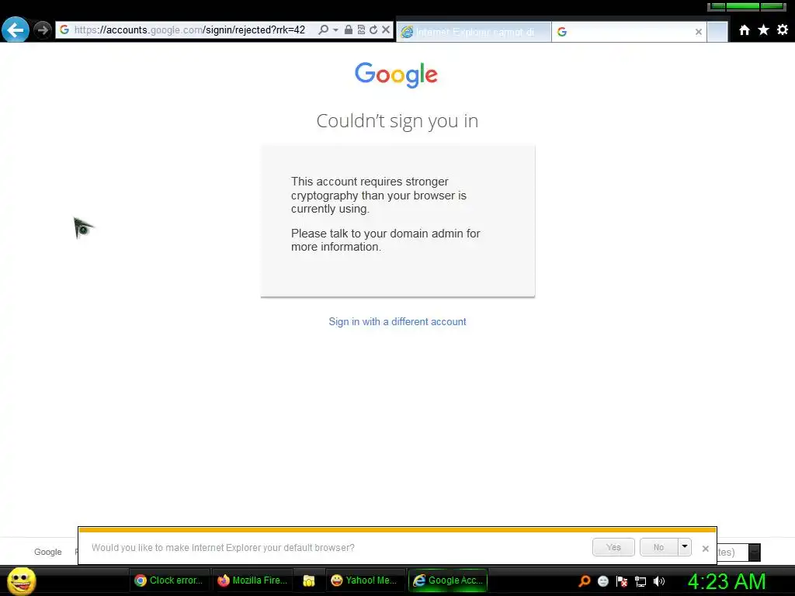Switch to Mozilla Firefox taskbar item
This screenshot has height=596, width=795.
[252, 580]
